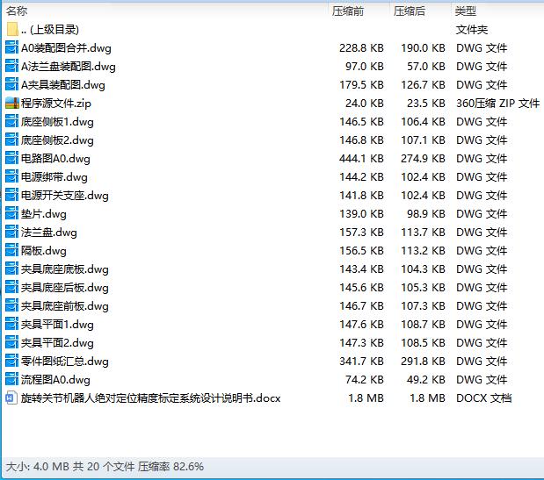Select the file name A0装配图合并.dwg
Image resolution: width=544 pixels, height=480 pixels.
(66, 47)
